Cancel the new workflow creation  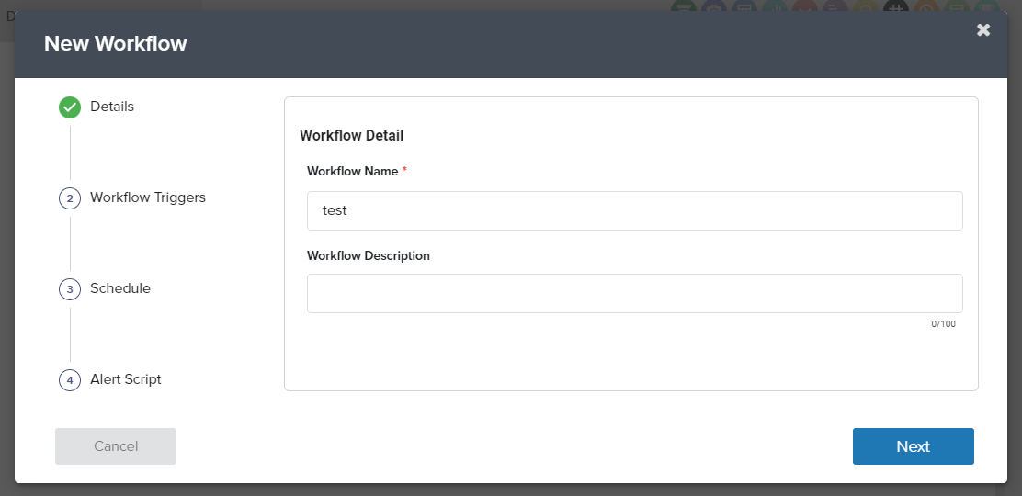(116, 446)
